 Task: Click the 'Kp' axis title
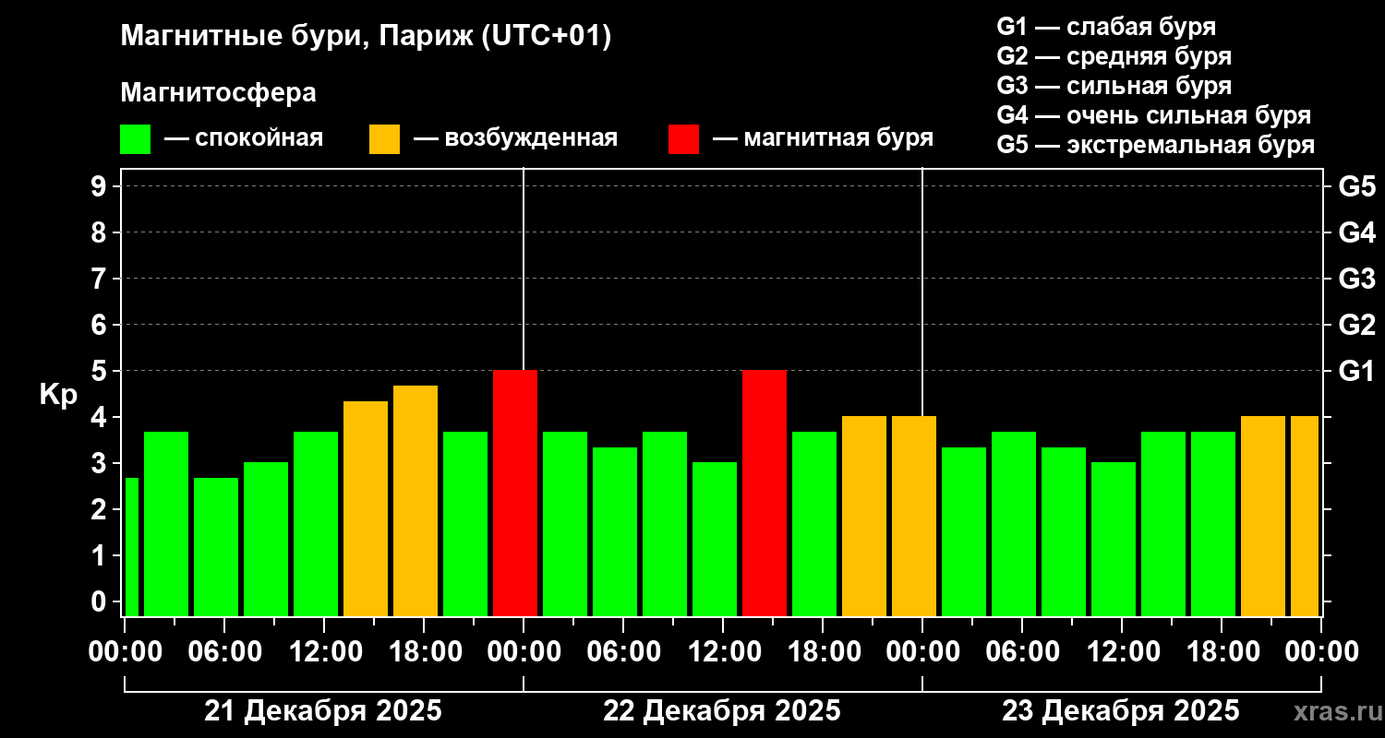click(58, 395)
